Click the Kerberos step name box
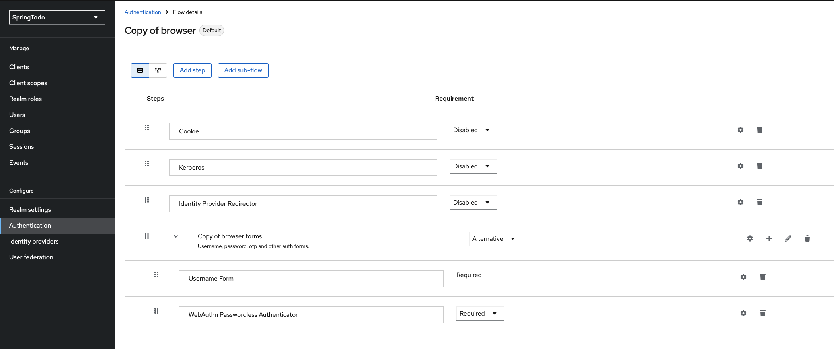 pyautogui.click(x=303, y=168)
